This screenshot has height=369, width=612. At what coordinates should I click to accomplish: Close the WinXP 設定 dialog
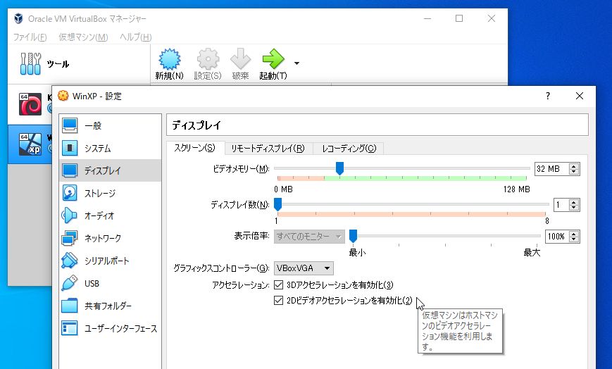coord(580,96)
